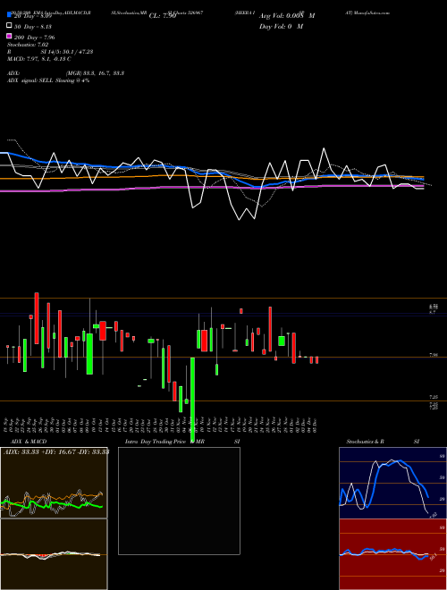This screenshot has height=590, width=447.
Task: Click the 'Stochastics & RSI' panel title
Action: pos(383,442)
